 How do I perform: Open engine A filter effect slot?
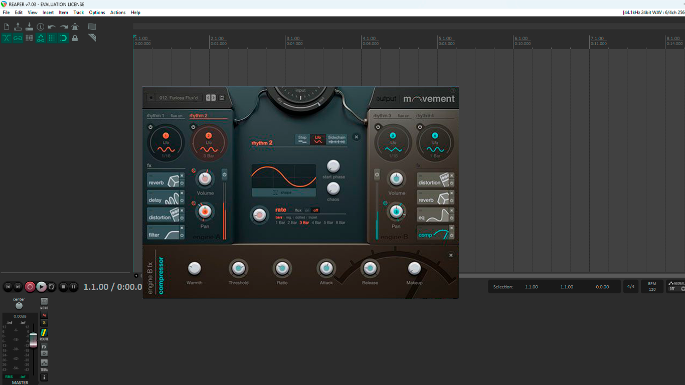163,233
